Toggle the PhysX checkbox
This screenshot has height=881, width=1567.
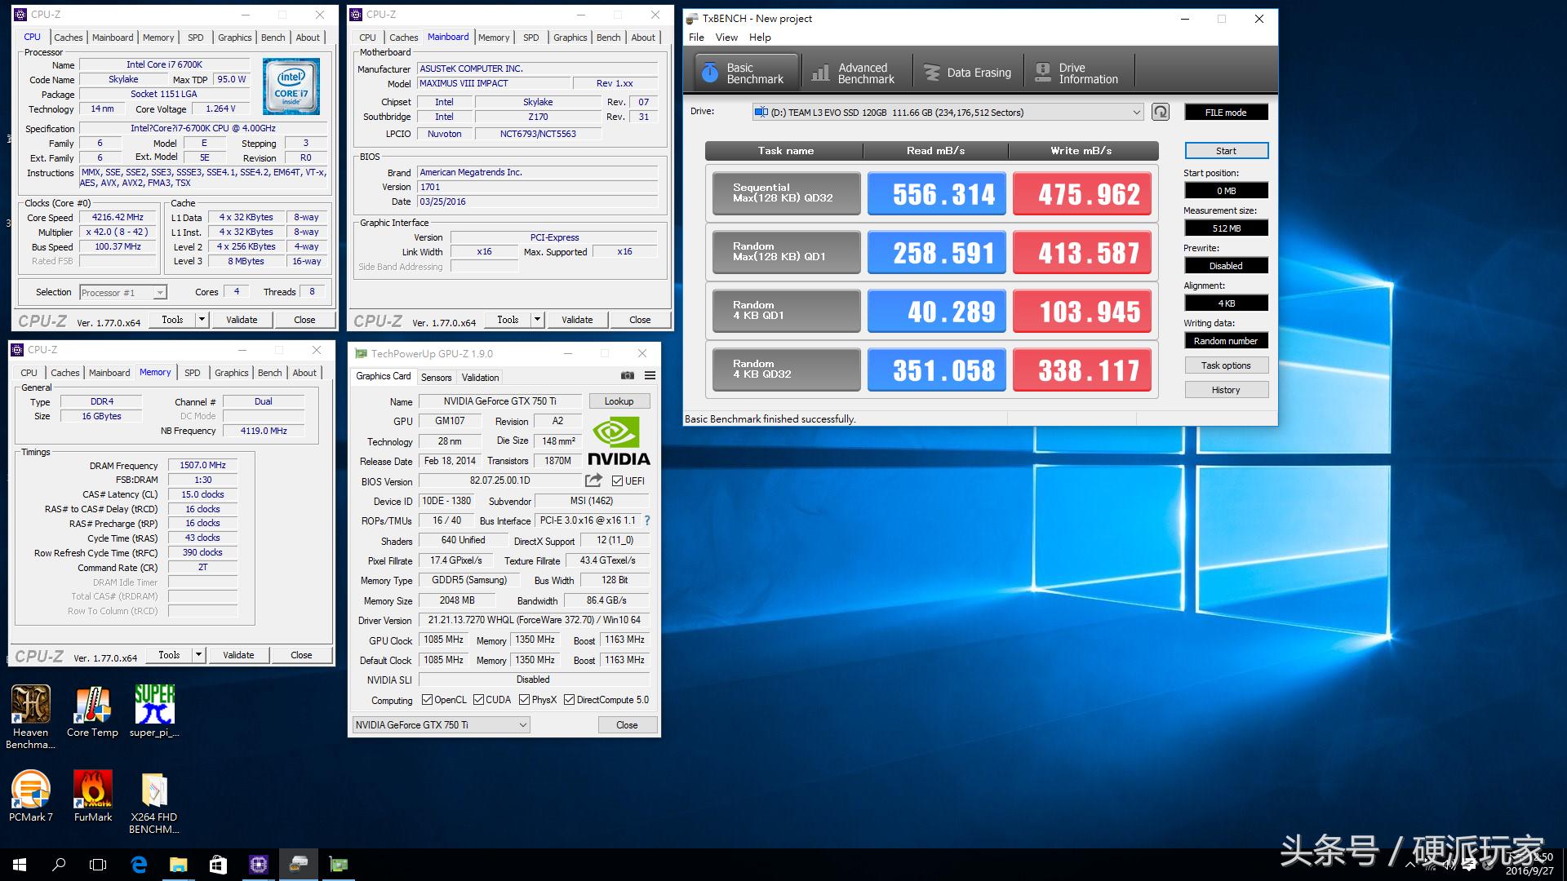pos(524,700)
